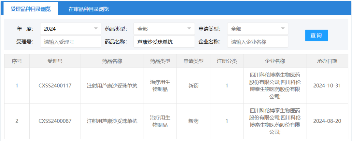Click 注册分类 value in CXSS2400087 row

[x=227, y=121]
